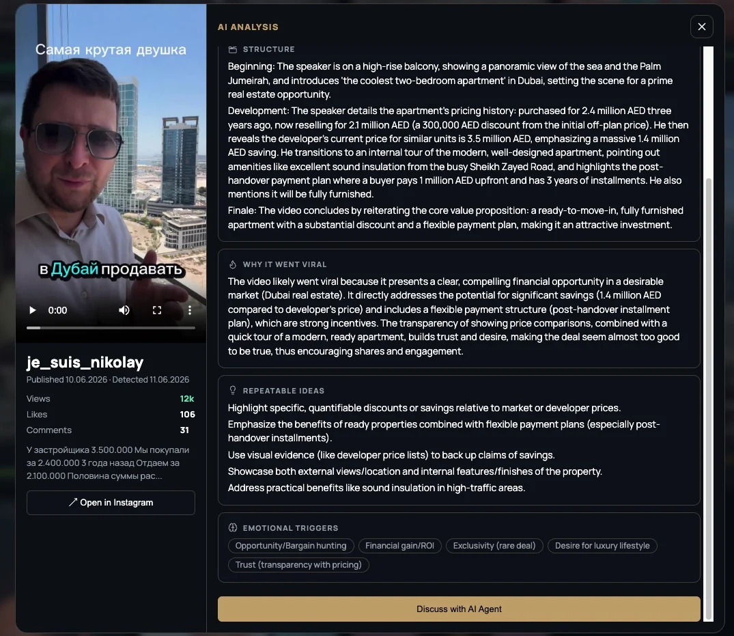Image resolution: width=734 pixels, height=636 pixels.
Task: Click the AI analysis panel scrollbar
Action: [708, 398]
